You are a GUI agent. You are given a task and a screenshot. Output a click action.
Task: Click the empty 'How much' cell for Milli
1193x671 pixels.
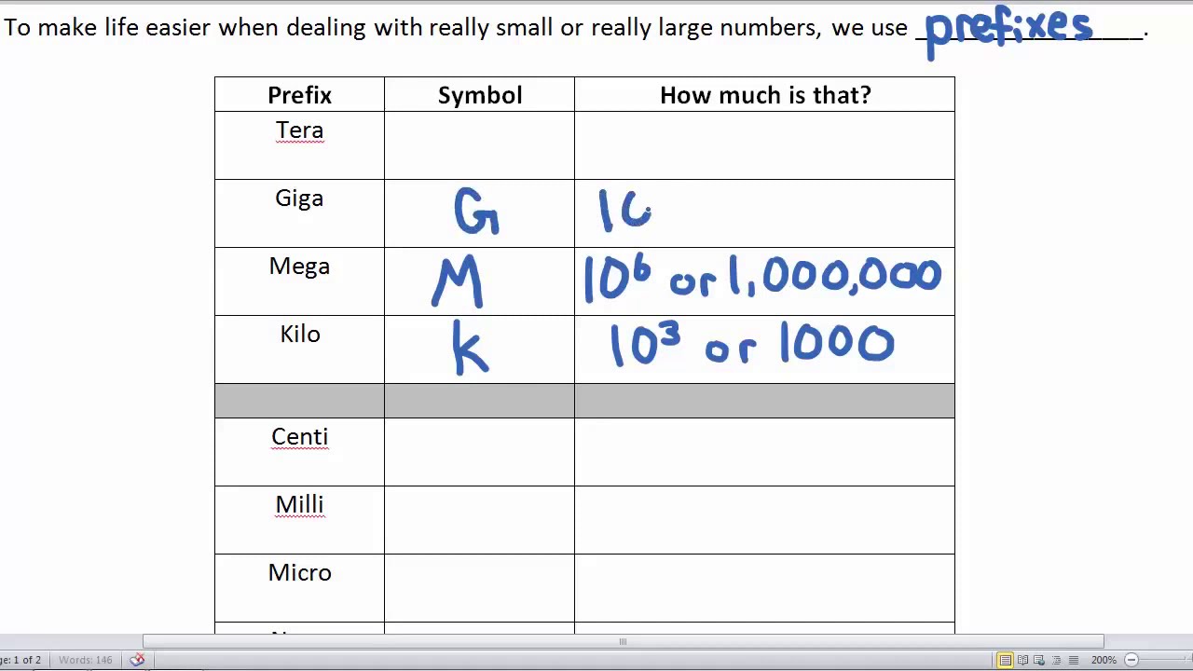pos(765,520)
